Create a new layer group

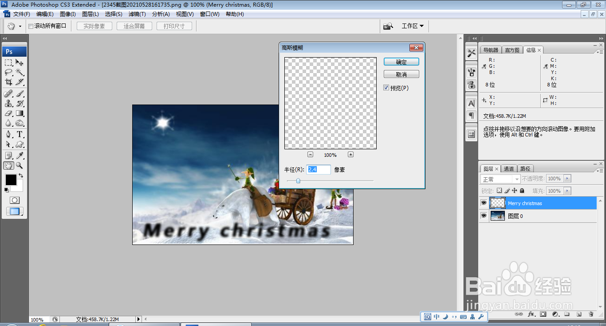(567, 314)
